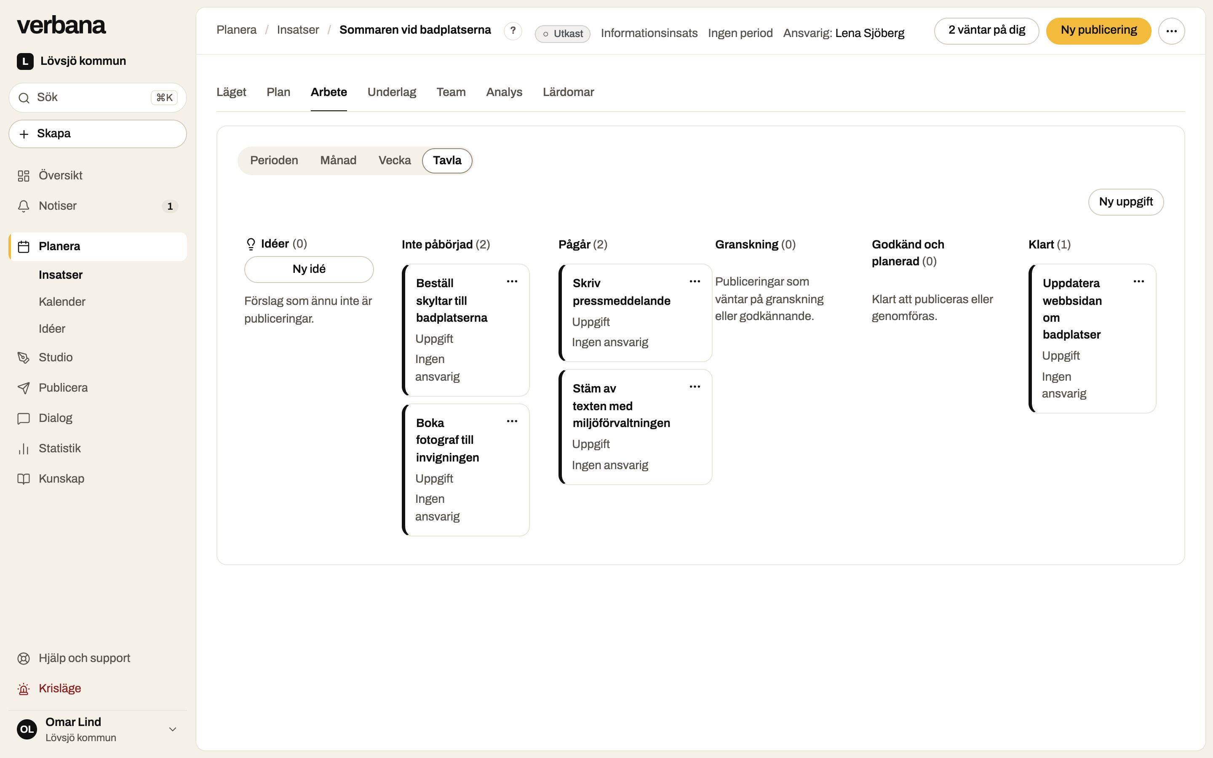
Task: Go to Planera breadcrumb link
Action: pyautogui.click(x=236, y=30)
